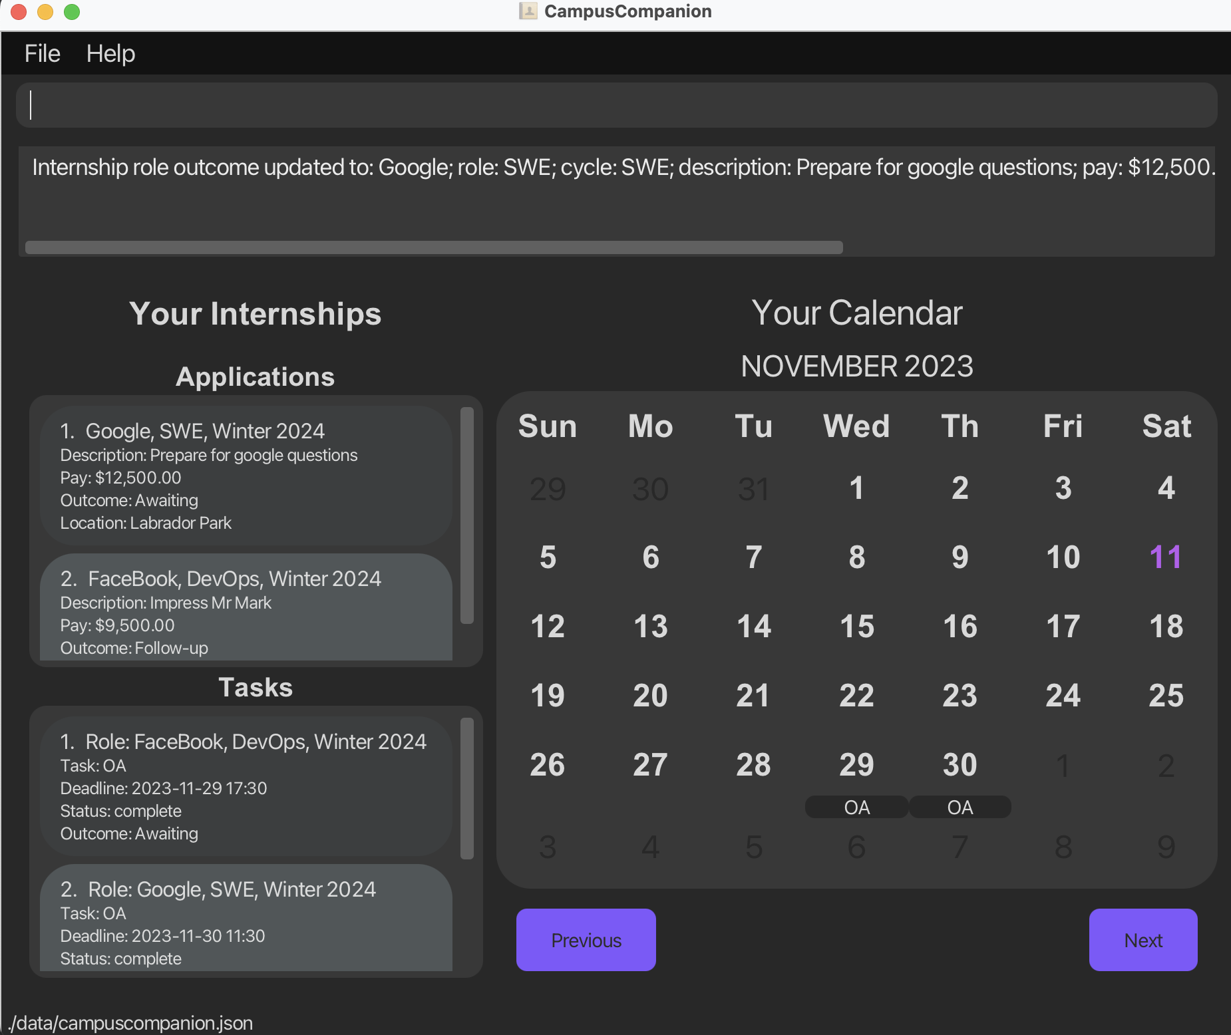The height and width of the screenshot is (1035, 1231).
Task: Click calendar date 10
Action: pyautogui.click(x=1063, y=557)
